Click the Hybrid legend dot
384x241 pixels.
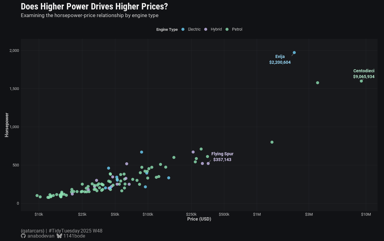(206, 29)
